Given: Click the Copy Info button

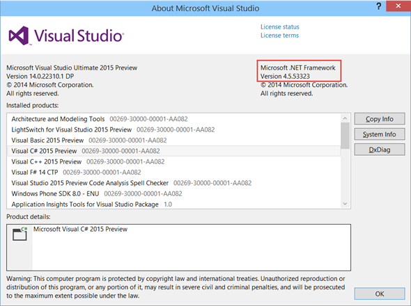Looking at the screenshot, I should pos(380,119).
